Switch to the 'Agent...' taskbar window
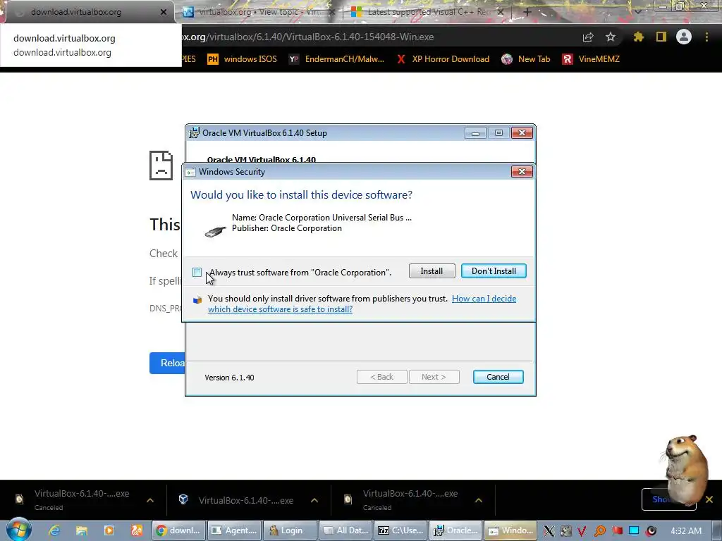This screenshot has height=541, width=722. tap(234, 530)
